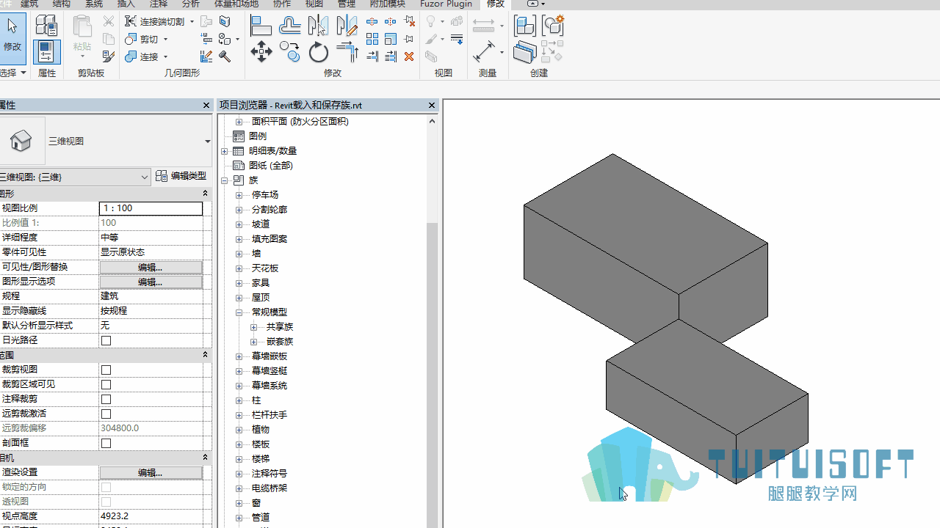
Task: Close the 属性 palette
Action: pyautogui.click(x=206, y=106)
